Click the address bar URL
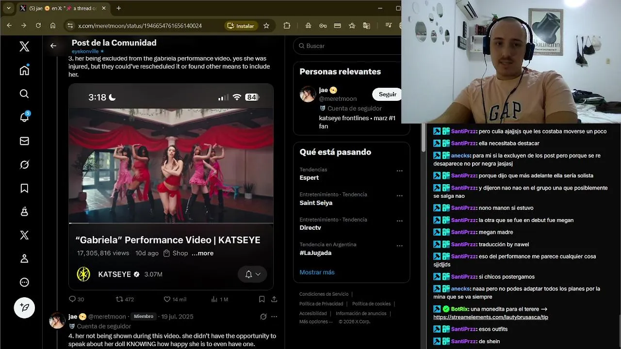This screenshot has width=621, height=349. 140,26
